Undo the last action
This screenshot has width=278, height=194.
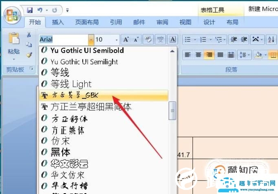[x=40, y=10]
